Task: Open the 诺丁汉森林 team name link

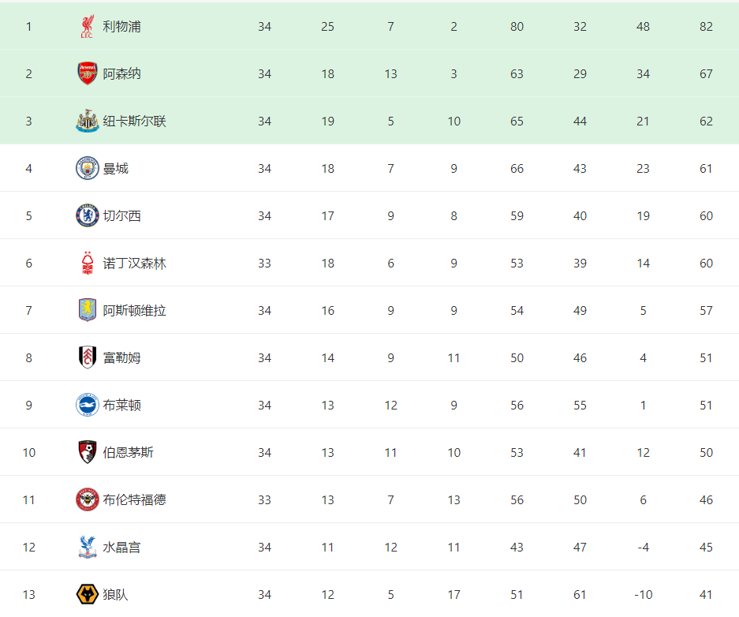Action: (x=134, y=263)
